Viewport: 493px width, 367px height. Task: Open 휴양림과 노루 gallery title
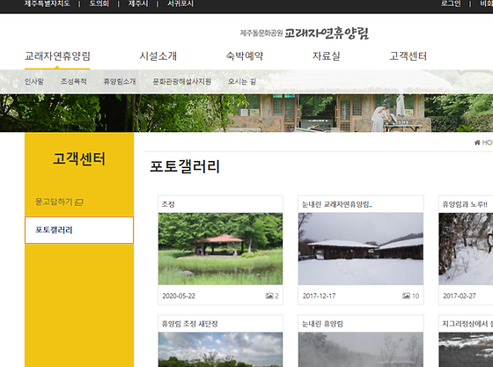pyautogui.click(x=465, y=204)
